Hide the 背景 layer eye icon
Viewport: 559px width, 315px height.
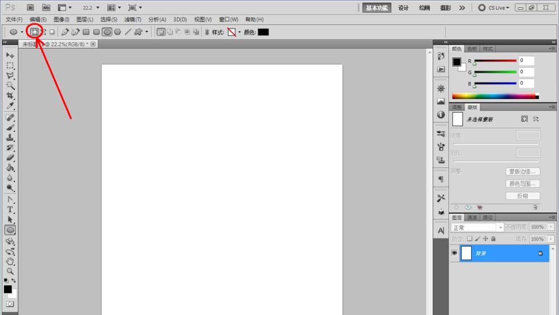pos(454,253)
